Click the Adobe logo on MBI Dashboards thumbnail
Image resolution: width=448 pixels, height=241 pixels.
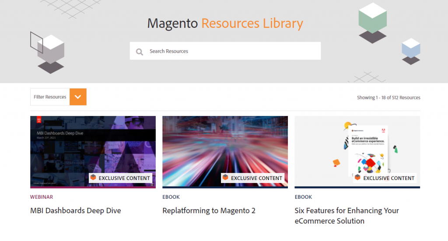coord(39,120)
